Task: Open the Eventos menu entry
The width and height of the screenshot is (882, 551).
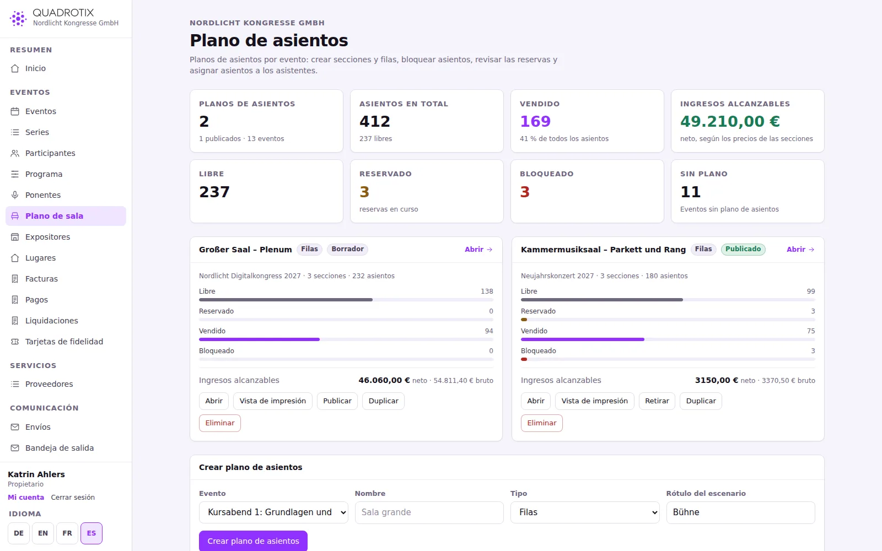Action: click(66, 111)
